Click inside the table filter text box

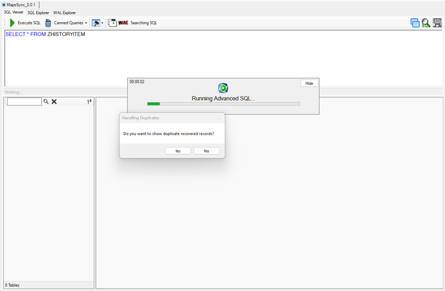pyautogui.click(x=24, y=102)
